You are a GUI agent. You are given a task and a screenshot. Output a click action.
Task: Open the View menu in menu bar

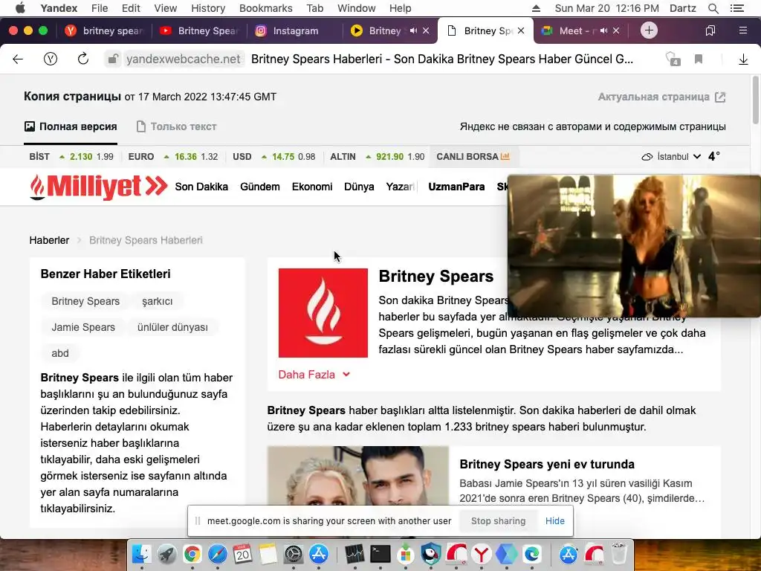point(165,8)
